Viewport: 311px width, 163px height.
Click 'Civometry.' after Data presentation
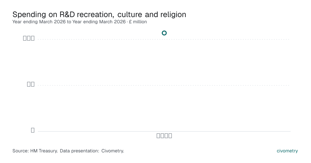[x=113, y=151]
